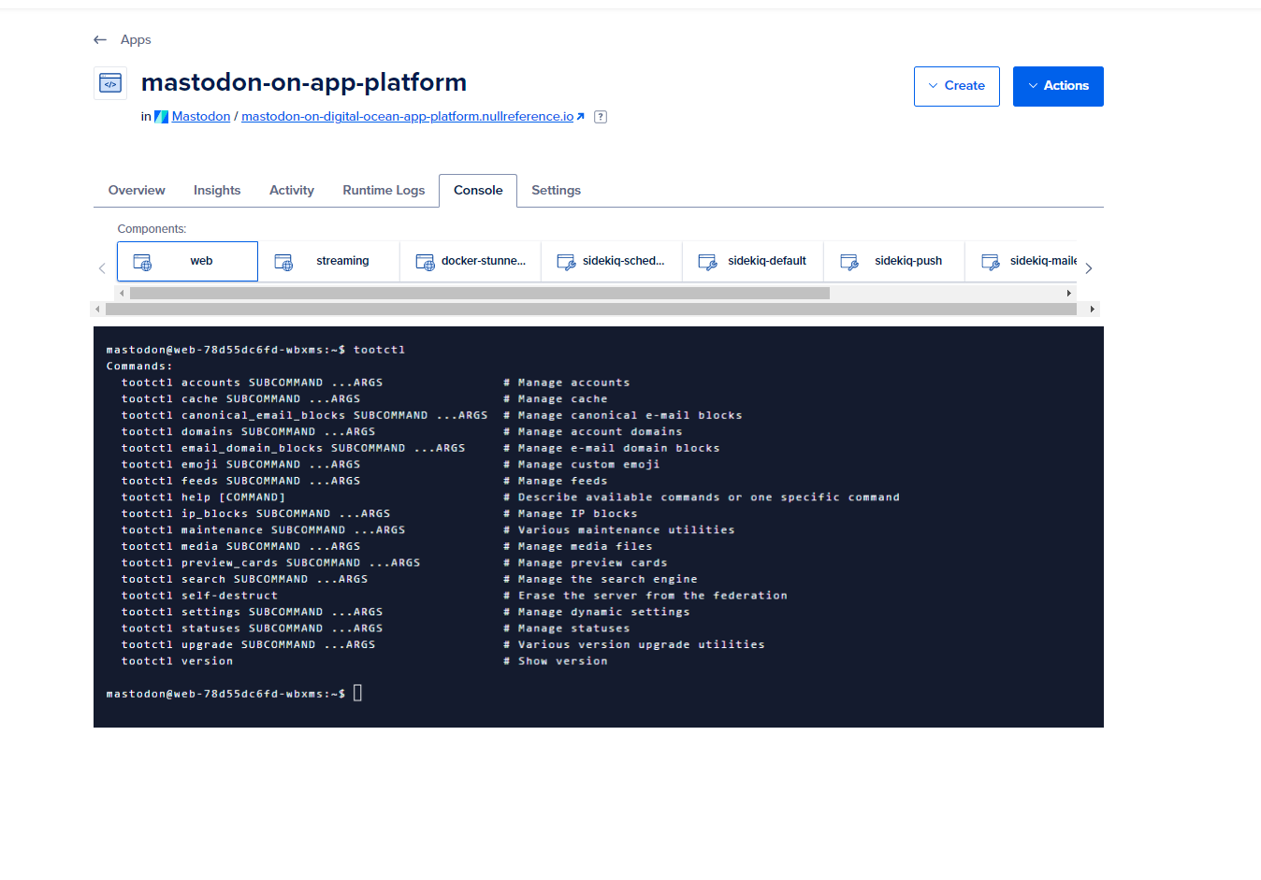
Task: Open the Mastodon project link
Action: click(201, 117)
